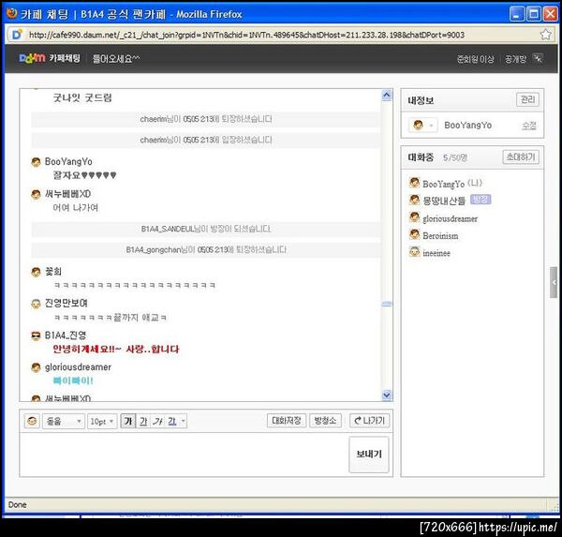Click the 5/50명 participant count
This screenshot has height=537, width=562.
click(x=455, y=157)
